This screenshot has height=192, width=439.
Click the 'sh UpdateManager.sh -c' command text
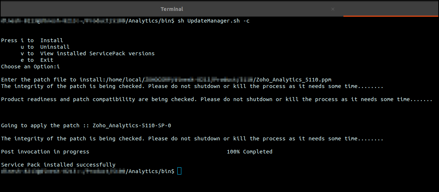pos(213,21)
